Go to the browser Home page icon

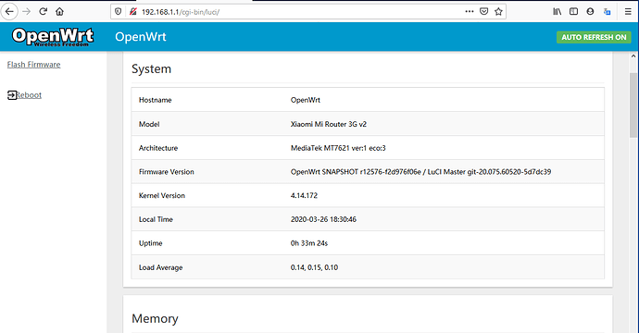[59, 11]
